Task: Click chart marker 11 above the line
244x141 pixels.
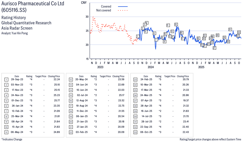Action: 168,25
